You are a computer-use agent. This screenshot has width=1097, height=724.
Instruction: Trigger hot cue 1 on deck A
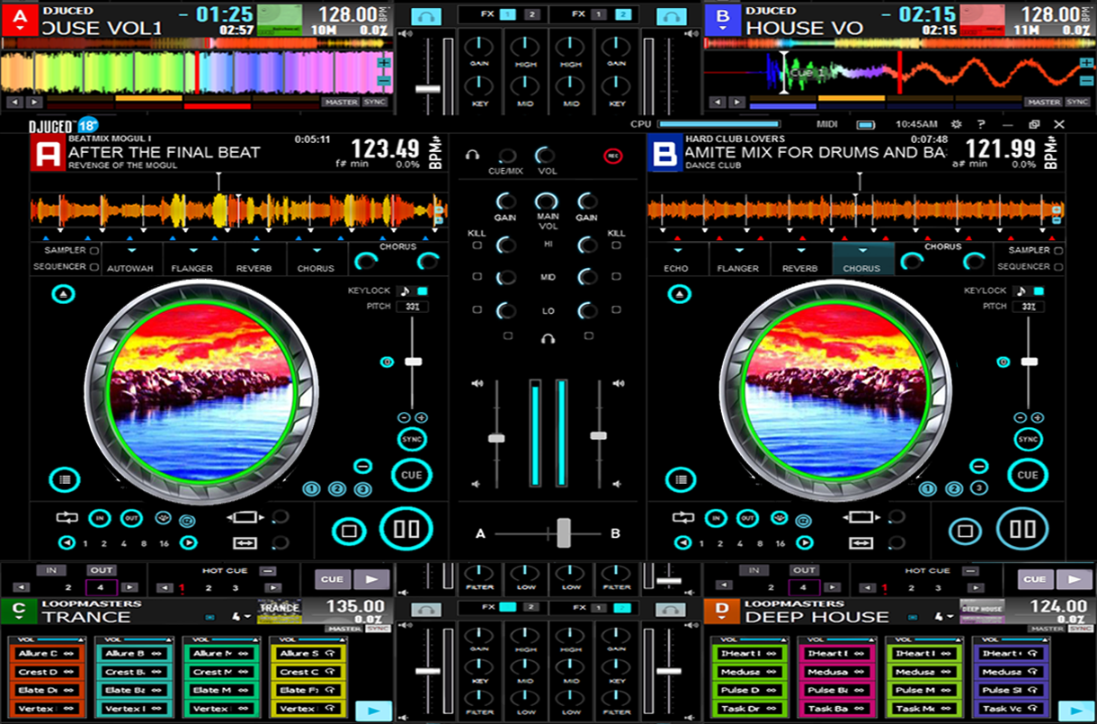coord(311,488)
